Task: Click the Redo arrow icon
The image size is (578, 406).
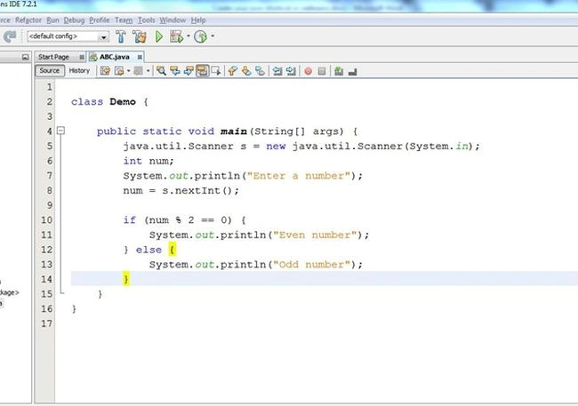Action: [x=10, y=36]
